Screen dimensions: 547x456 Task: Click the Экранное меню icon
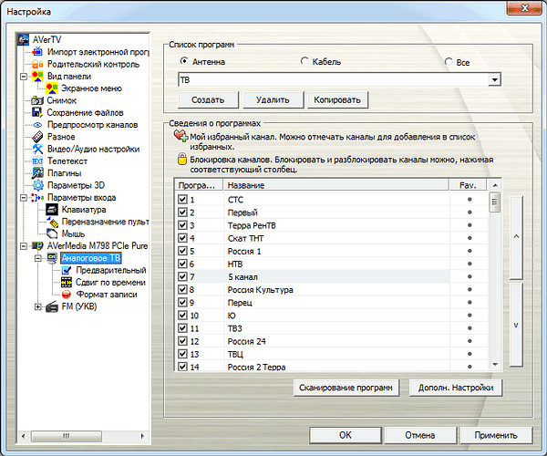52,88
